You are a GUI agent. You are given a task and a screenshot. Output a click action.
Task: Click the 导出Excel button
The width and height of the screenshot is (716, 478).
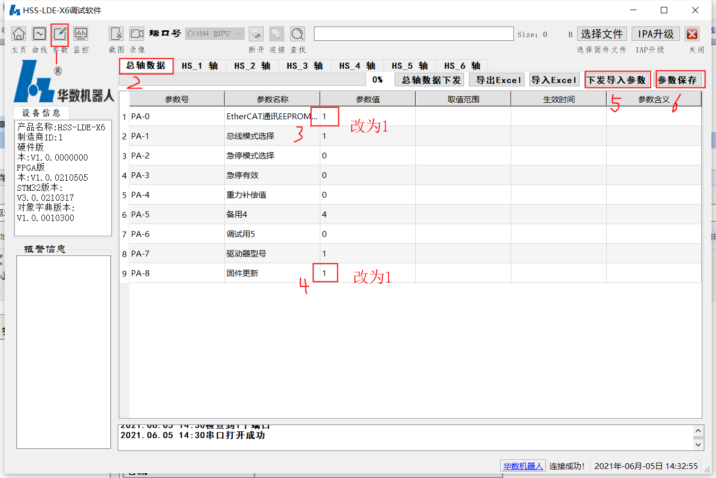tap(497, 80)
